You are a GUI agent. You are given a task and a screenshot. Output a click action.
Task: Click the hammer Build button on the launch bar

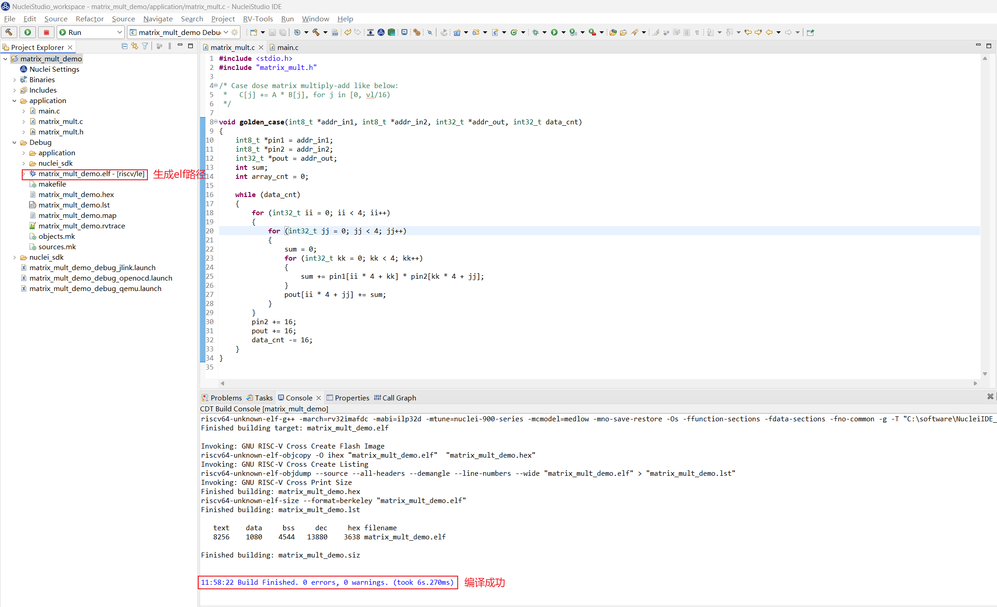coord(9,32)
